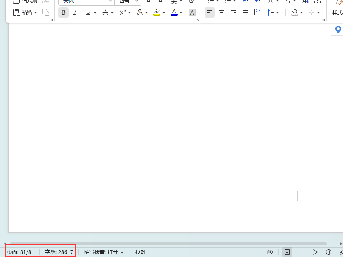Click the blue location marker icon
This screenshot has width=343, height=257.
tap(338, 29)
